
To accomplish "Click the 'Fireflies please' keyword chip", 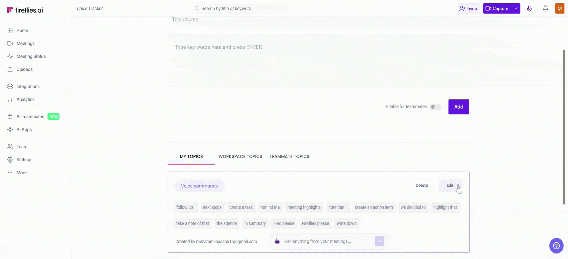I will pyautogui.click(x=315, y=224).
